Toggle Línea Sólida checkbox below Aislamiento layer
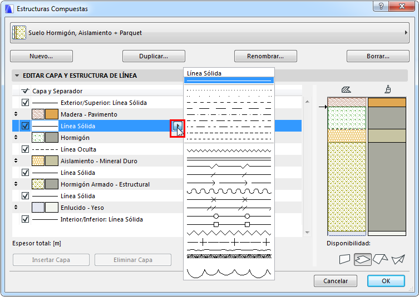 click(x=25, y=173)
